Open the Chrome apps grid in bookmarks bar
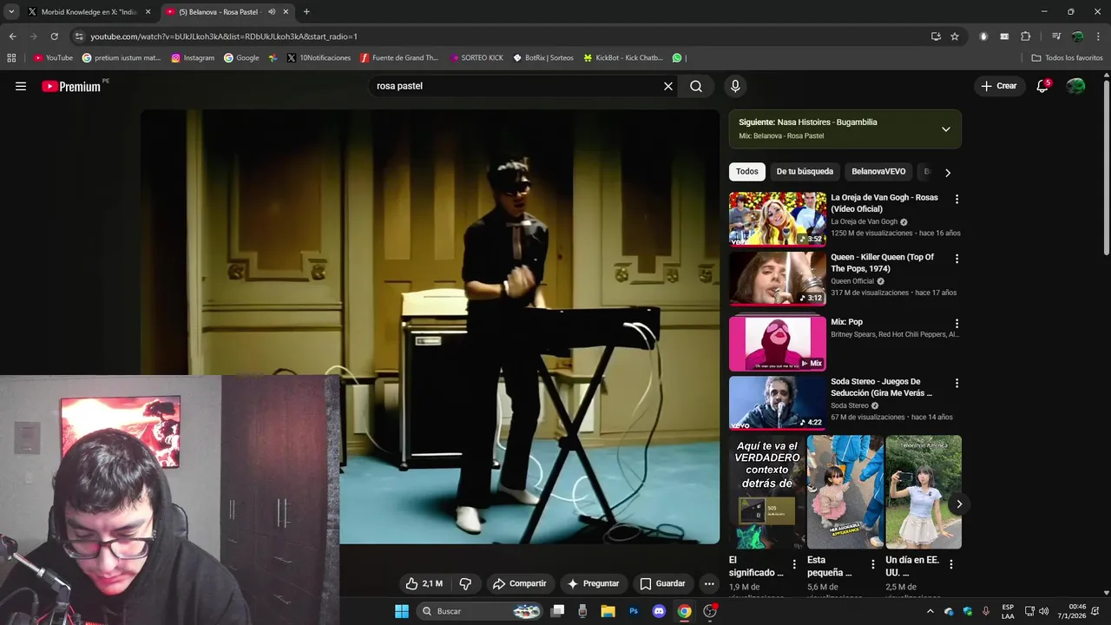1111x625 pixels. 11,58
